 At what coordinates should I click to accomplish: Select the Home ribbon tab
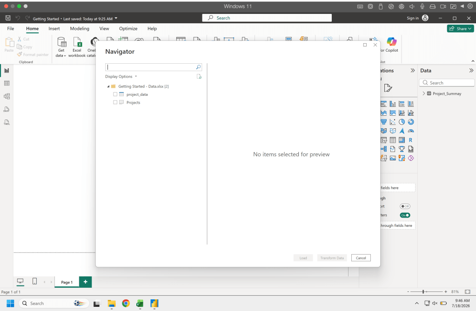pos(32,28)
